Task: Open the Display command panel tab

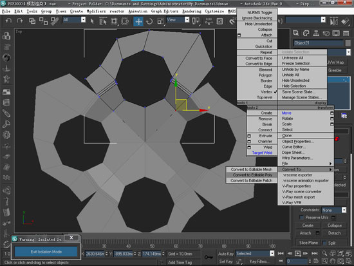Action: 336,33
